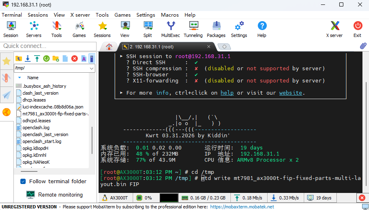369x210 pixels.
Task: Upload files to current SFTP folder
Action: 37,58
